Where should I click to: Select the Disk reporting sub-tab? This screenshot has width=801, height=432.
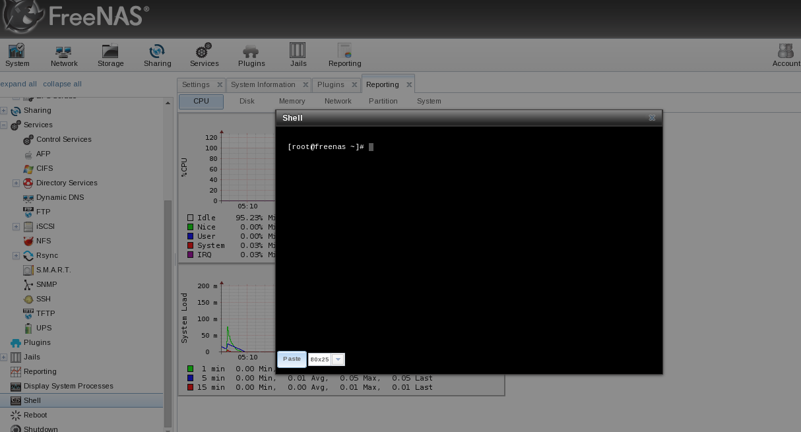(x=247, y=101)
